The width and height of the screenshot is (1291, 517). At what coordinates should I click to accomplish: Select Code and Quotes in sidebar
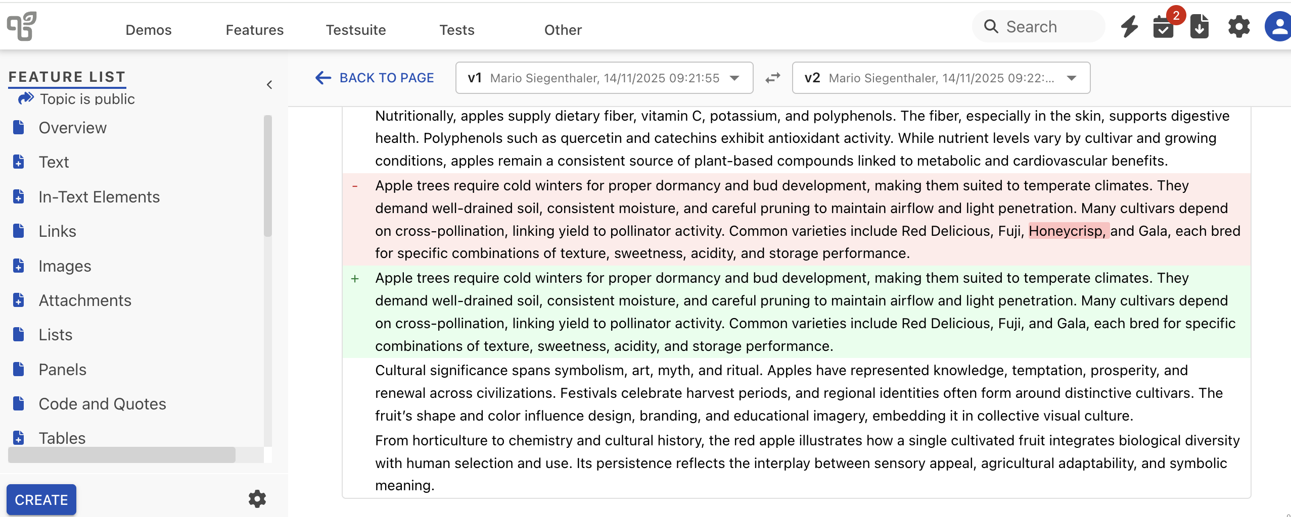click(102, 404)
